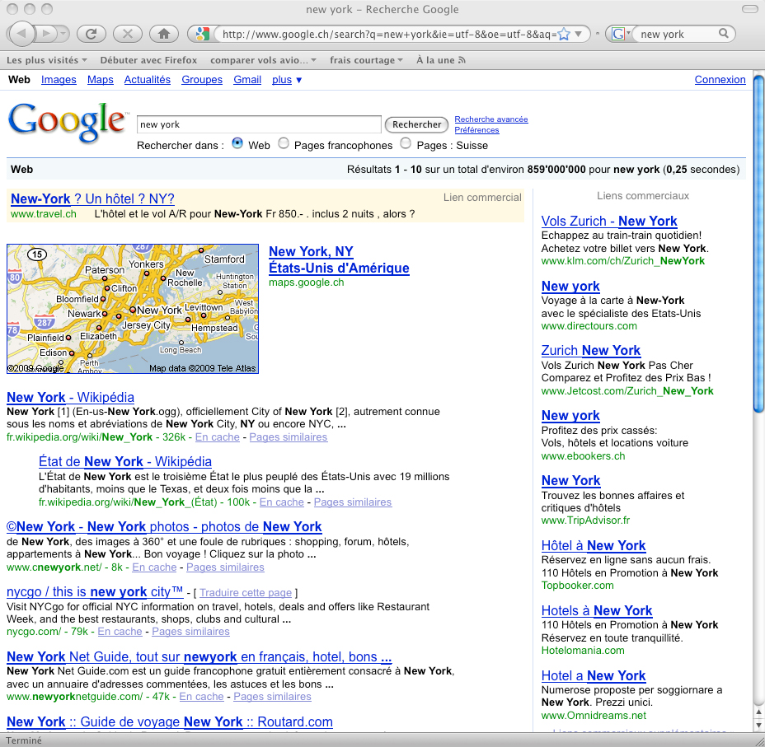Open the À la une RSS feed bookmark

tap(440, 60)
